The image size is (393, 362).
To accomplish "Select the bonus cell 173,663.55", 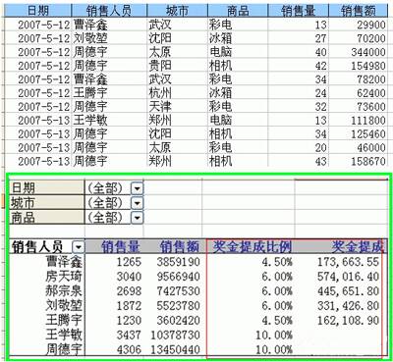I will [x=348, y=262].
